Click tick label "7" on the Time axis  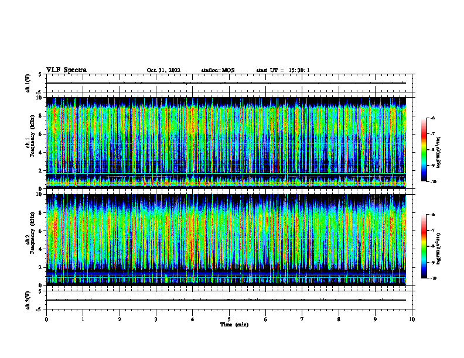302,319
